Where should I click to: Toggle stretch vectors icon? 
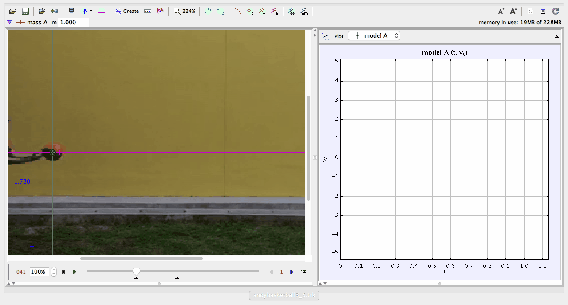[x=291, y=11]
